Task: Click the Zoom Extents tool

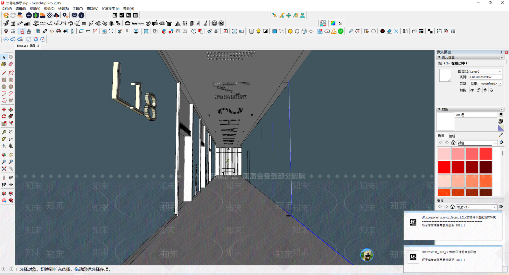Action: 4,169
